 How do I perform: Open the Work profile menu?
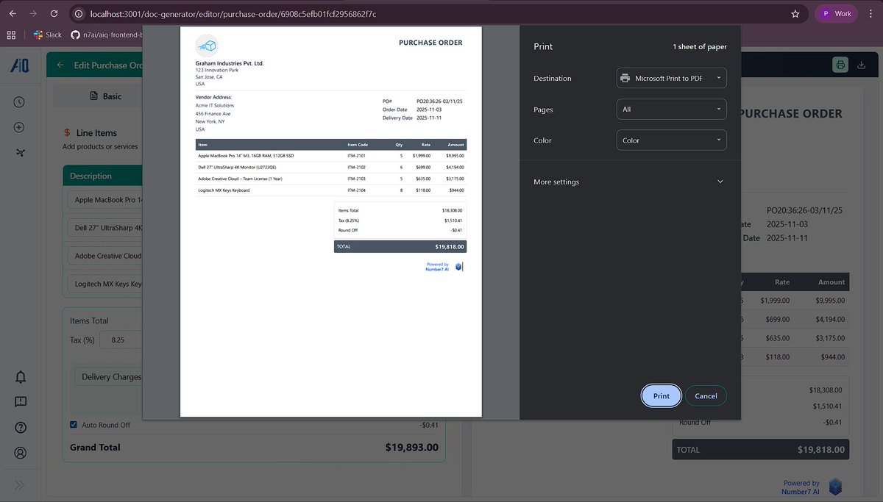(x=837, y=13)
